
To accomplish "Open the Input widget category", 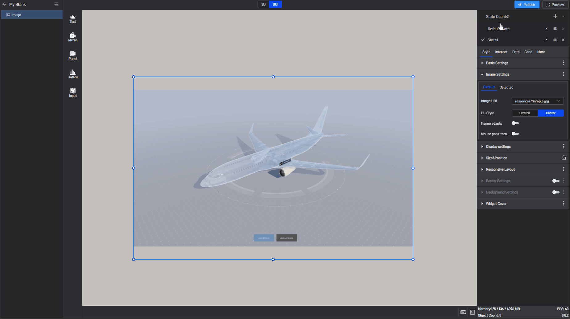I will (x=73, y=93).
